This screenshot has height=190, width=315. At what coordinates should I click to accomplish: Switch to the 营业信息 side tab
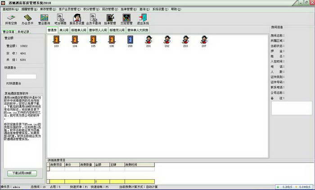tap(9, 32)
